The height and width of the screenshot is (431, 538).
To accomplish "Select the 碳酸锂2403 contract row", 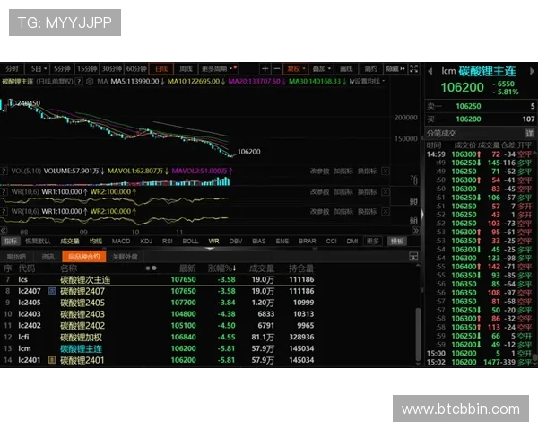I will (82, 314).
